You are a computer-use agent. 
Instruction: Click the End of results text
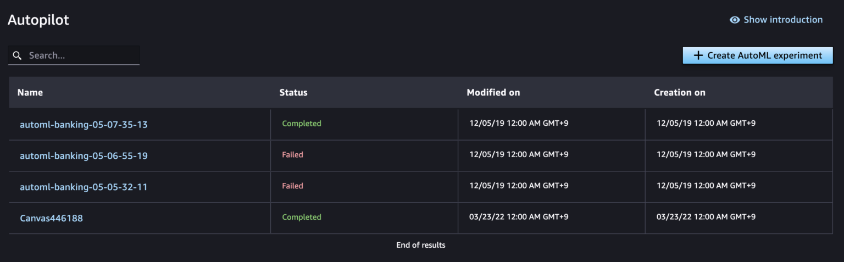tap(421, 246)
